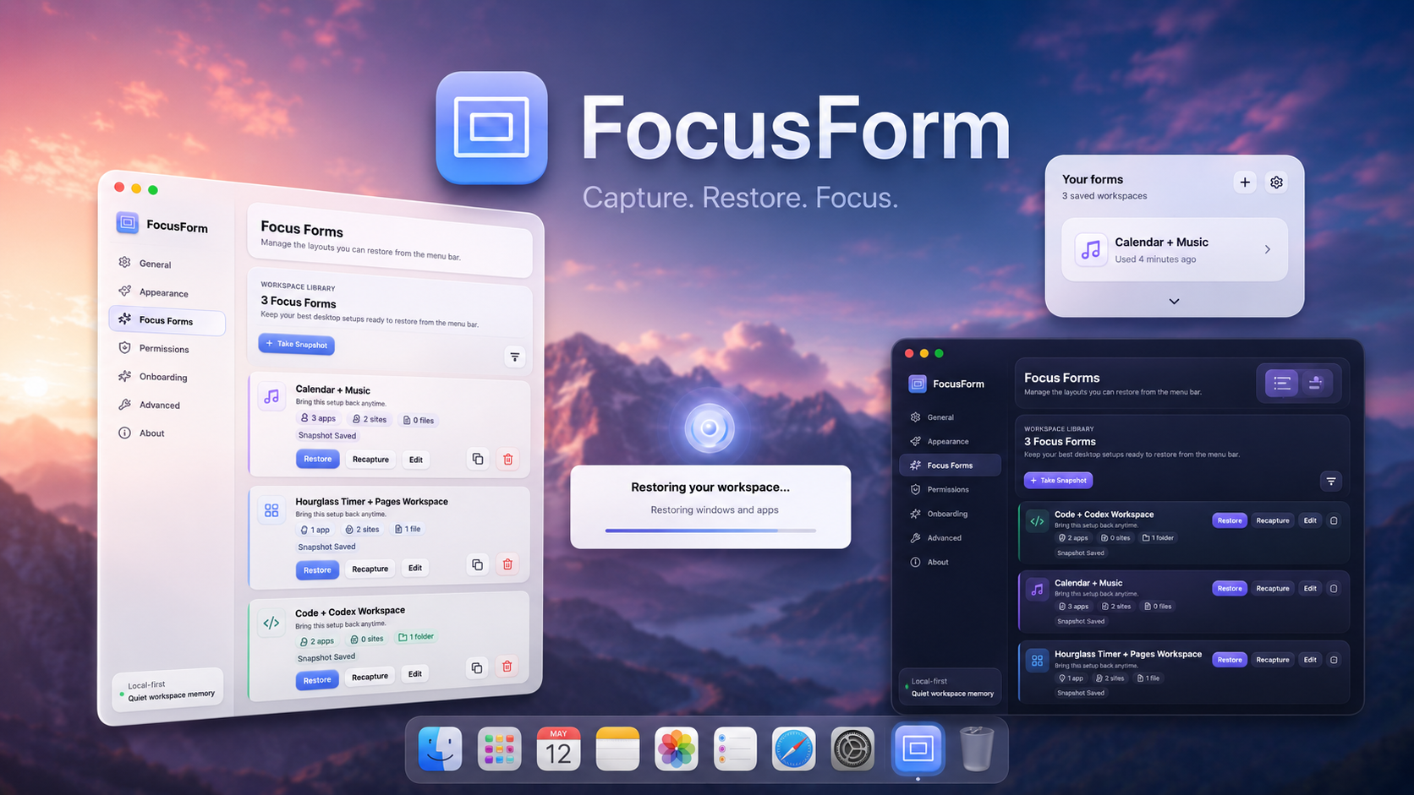
Task: Edit Code + Codex Workspace in the light window
Action: click(x=415, y=673)
